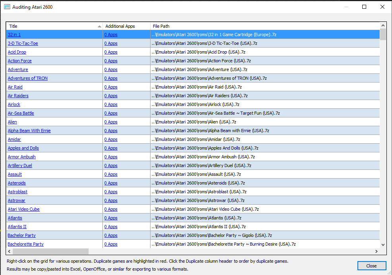Click 0 Apps in the Amidar row
The height and width of the screenshot is (275, 392).
[111, 139]
